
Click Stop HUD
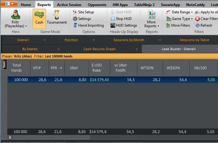click(121, 19)
